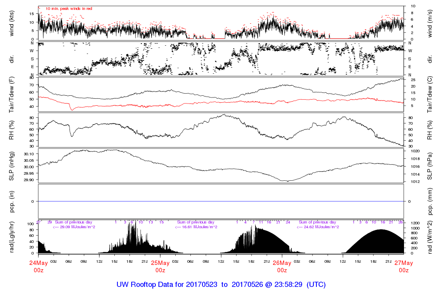
Task: Select the 24.62 MJoules/m^2 daily sum text
Action: [317, 226]
